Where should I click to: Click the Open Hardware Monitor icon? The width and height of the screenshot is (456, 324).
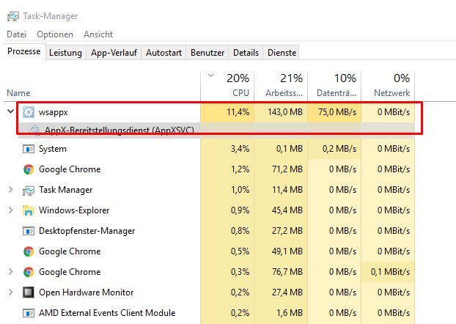(x=29, y=292)
